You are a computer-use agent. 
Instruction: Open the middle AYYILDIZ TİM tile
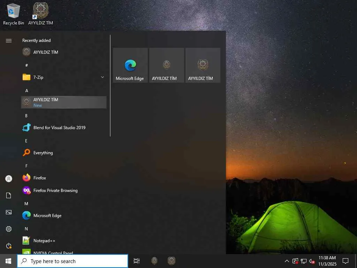pyautogui.click(x=166, y=65)
